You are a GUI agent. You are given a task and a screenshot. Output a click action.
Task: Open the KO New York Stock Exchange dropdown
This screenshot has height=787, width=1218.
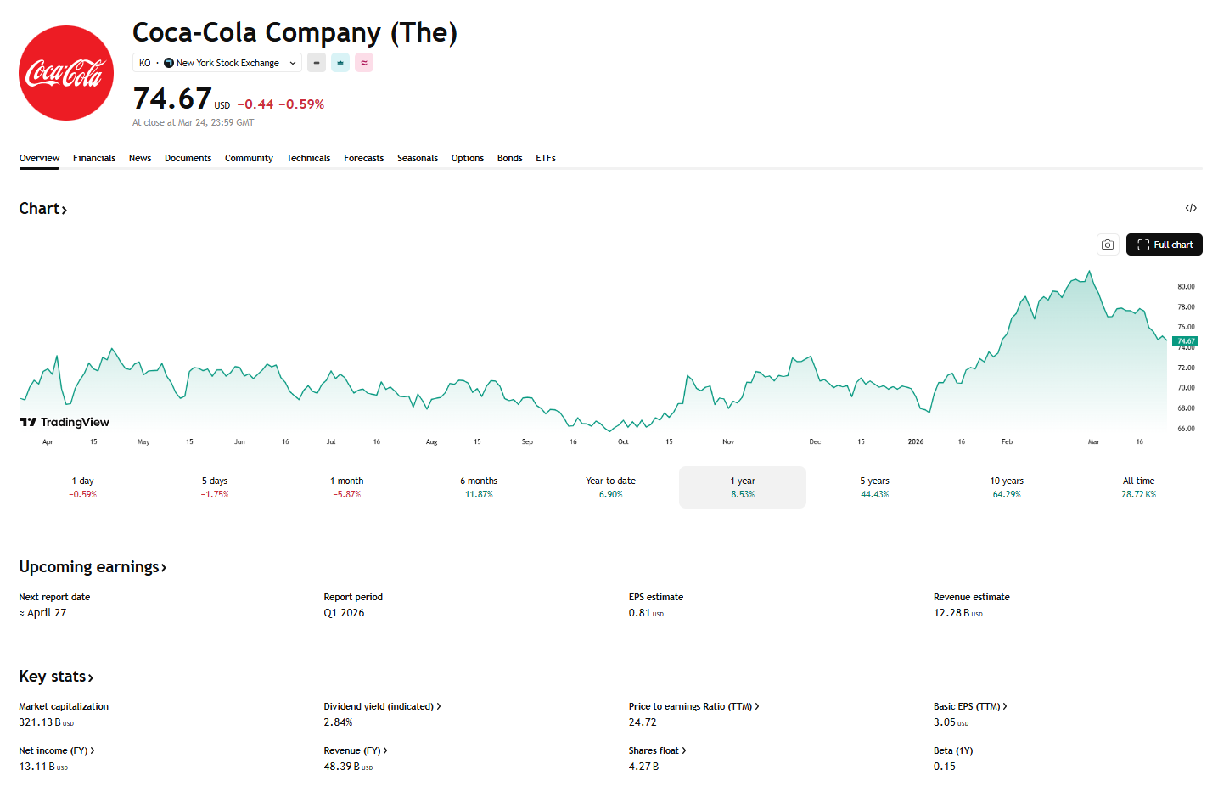coord(217,63)
